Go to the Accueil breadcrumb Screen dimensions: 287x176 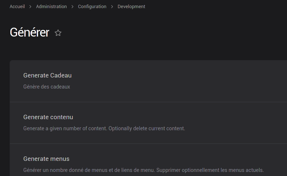point(17,7)
